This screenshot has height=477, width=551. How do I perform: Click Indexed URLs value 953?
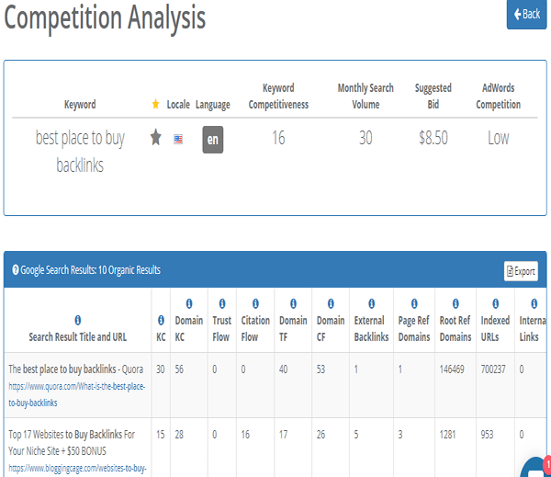(487, 435)
